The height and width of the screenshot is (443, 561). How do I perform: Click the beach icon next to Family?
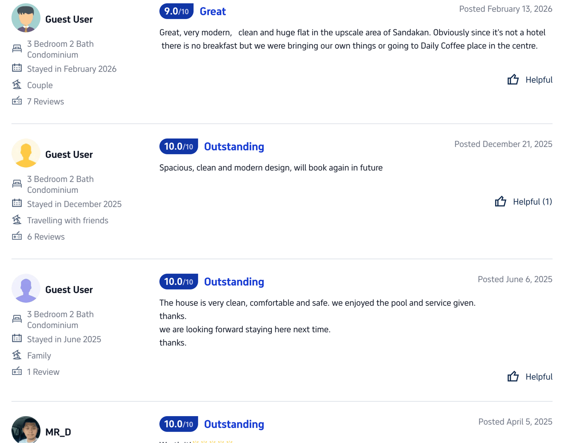pos(17,355)
